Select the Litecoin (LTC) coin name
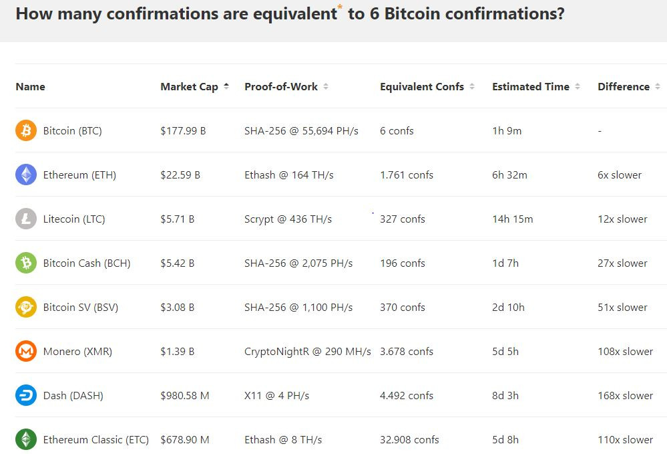Image resolution: width=667 pixels, height=454 pixels. 74,219
